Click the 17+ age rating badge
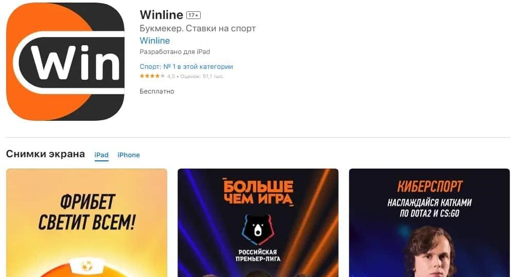The width and height of the screenshot is (511, 277). 193,15
